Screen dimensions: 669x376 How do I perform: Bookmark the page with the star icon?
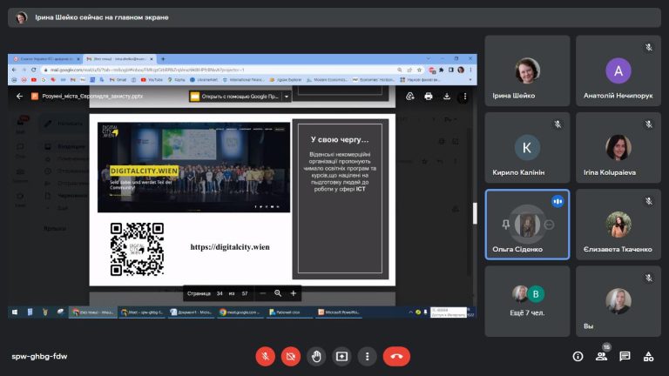419,70
